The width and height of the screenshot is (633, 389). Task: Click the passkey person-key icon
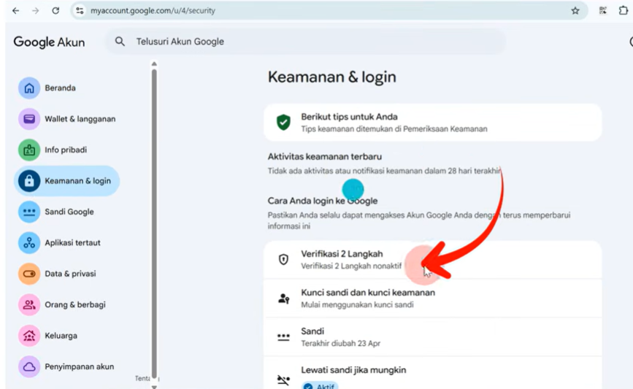(x=283, y=299)
